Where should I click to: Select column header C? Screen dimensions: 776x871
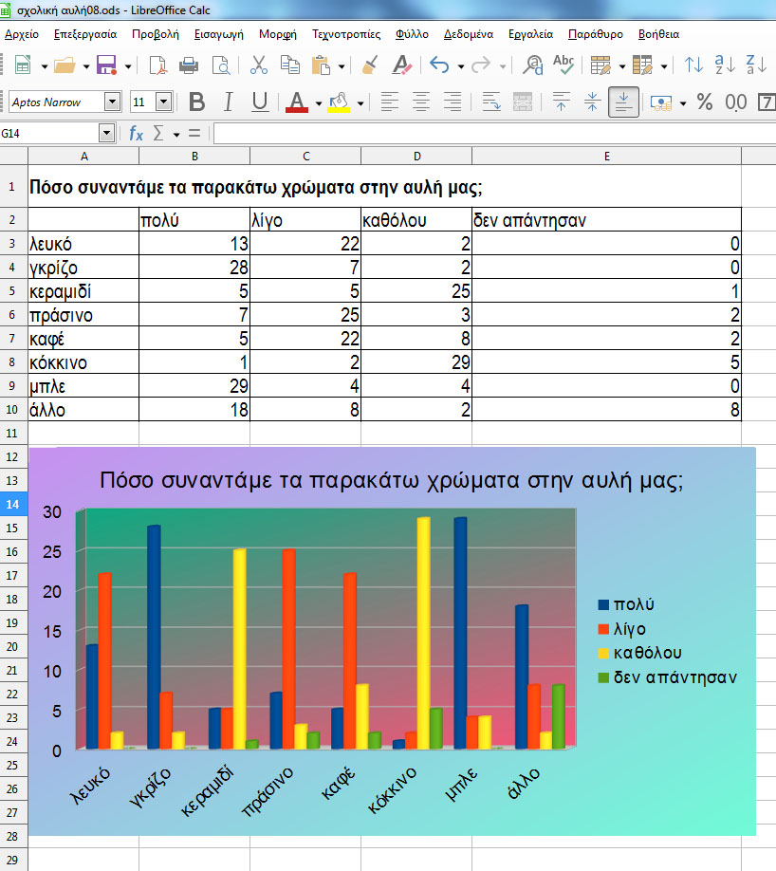click(x=305, y=156)
